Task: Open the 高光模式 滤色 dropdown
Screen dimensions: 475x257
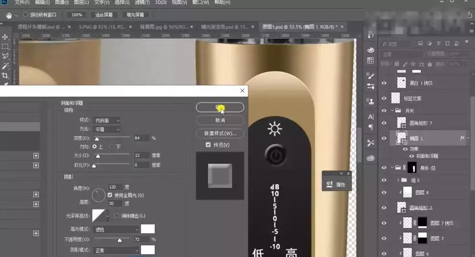Action: click(x=116, y=230)
